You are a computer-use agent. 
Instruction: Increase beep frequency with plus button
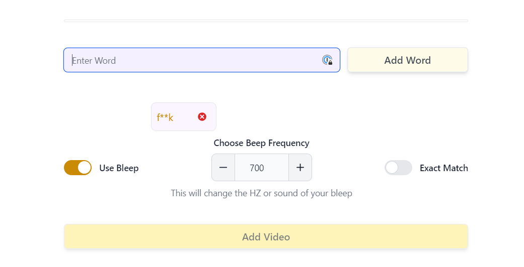click(x=300, y=168)
